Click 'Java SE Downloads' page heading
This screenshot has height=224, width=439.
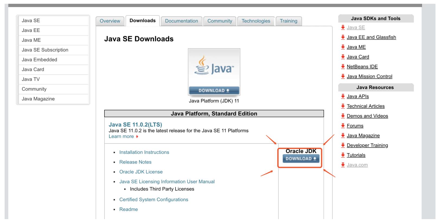(139, 39)
